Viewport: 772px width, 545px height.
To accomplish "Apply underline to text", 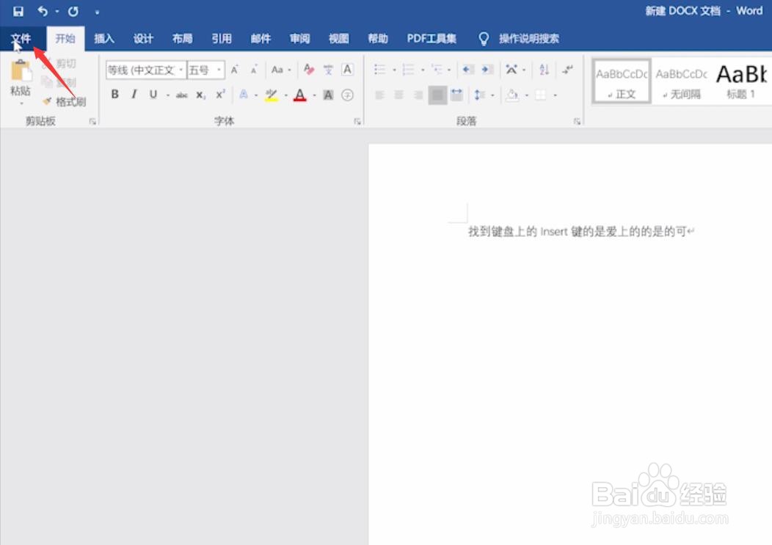I will pos(153,95).
